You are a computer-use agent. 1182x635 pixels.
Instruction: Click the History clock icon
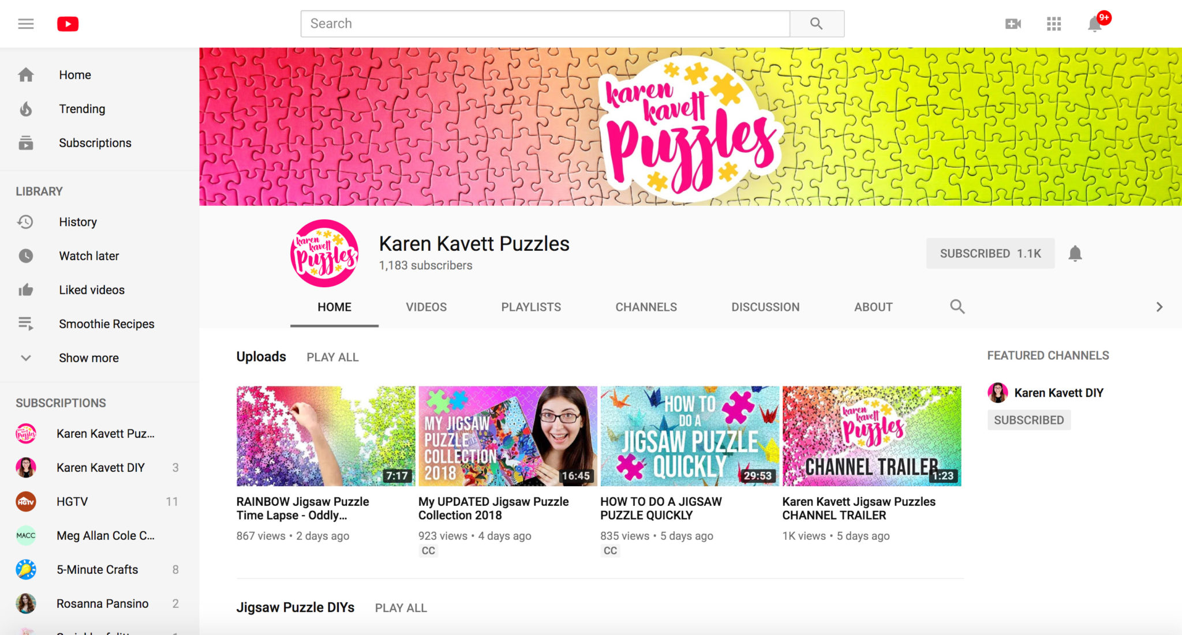tap(26, 222)
